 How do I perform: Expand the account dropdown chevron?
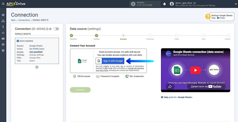tap(236, 4)
